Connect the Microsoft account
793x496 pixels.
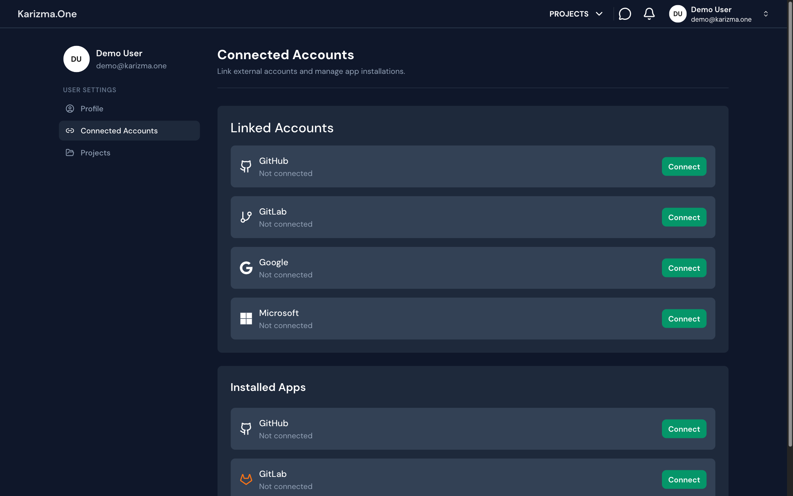click(x=684, y=319)
